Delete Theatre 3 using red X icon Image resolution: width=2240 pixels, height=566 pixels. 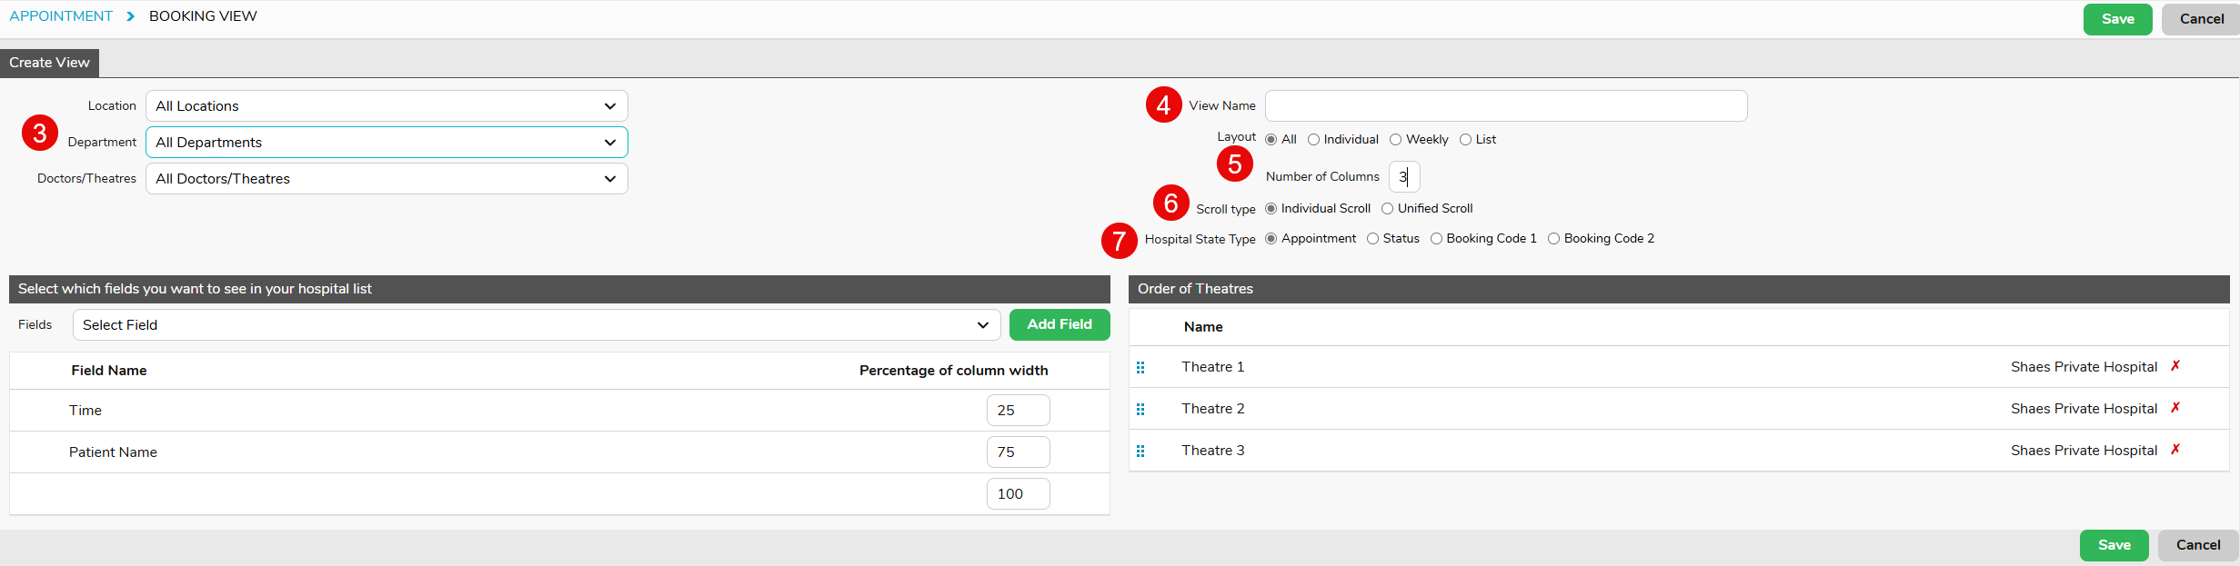[x=2175, y=450]
